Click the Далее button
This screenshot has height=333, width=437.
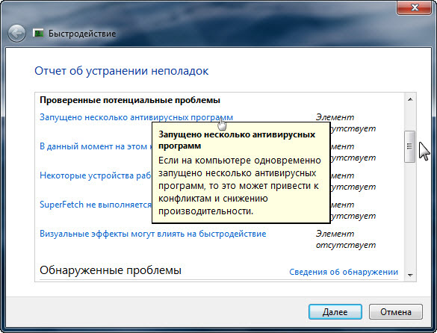335,312
